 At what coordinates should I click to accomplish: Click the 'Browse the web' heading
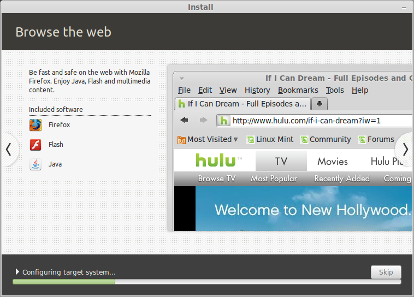pos(63,32)
